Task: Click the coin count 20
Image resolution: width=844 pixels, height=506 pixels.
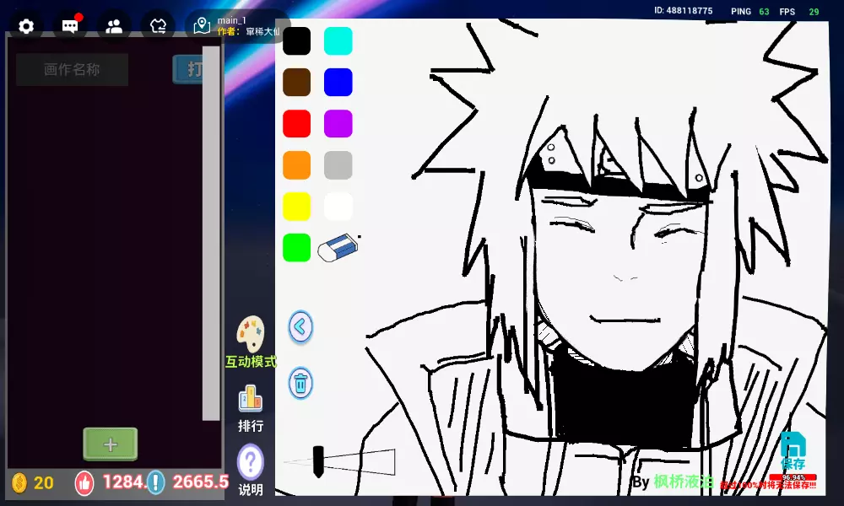Action: coord(44,483)
